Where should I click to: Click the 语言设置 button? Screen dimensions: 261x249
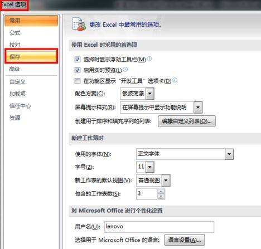point(185,240)
